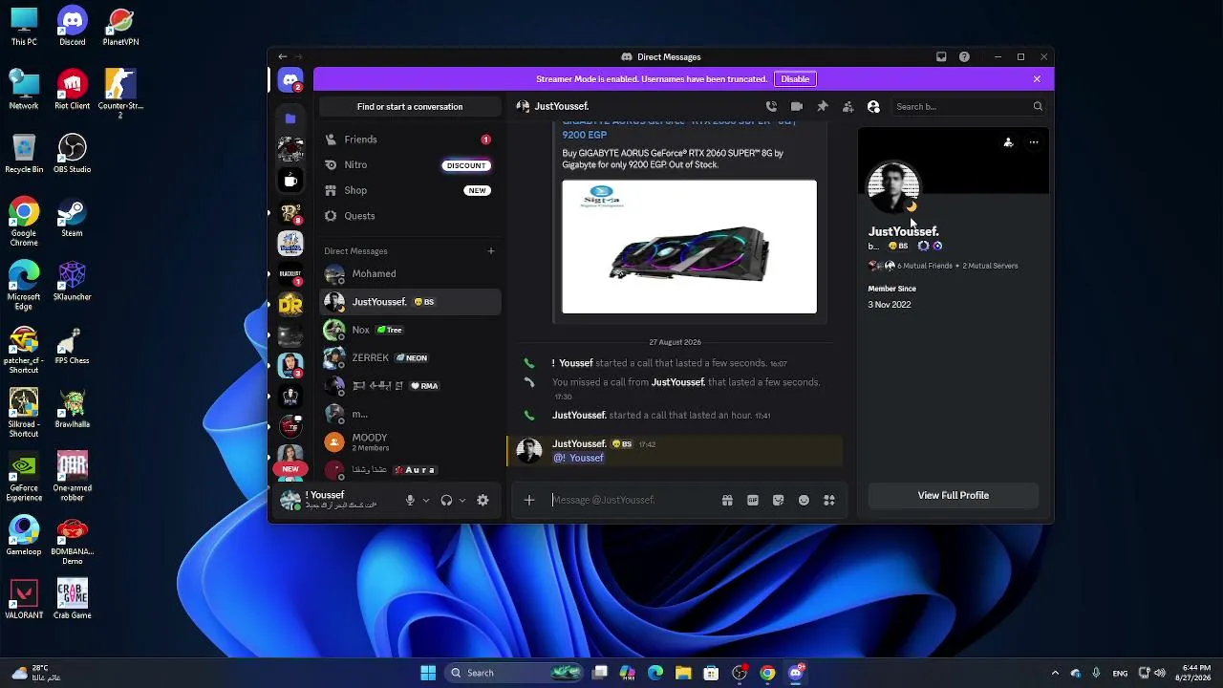Deafen with the headphones button
The height and width of the screenshot is (688, 1223).
click(446, 500)
